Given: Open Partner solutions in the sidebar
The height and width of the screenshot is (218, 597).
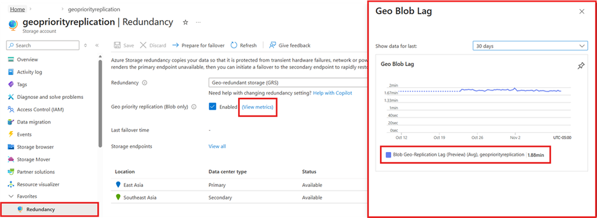Looking at the screenshot, I should (36, 172).
